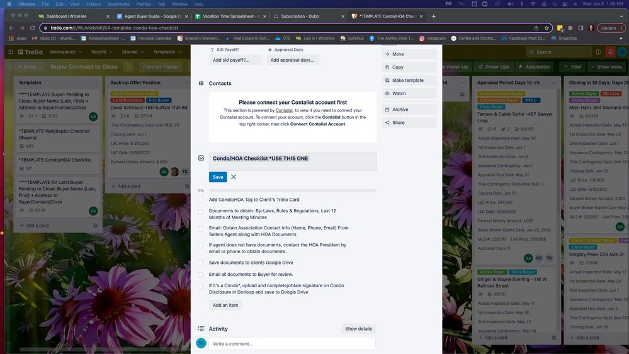Viewport: 629px width, 354px height.
Task: Open Appraisal Period Days 15-25 list menu
Action: point(554,83)
